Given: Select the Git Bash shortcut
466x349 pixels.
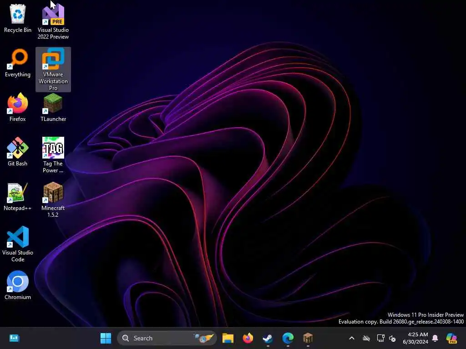Looking at the screenshot, I should tap(18, 152).
